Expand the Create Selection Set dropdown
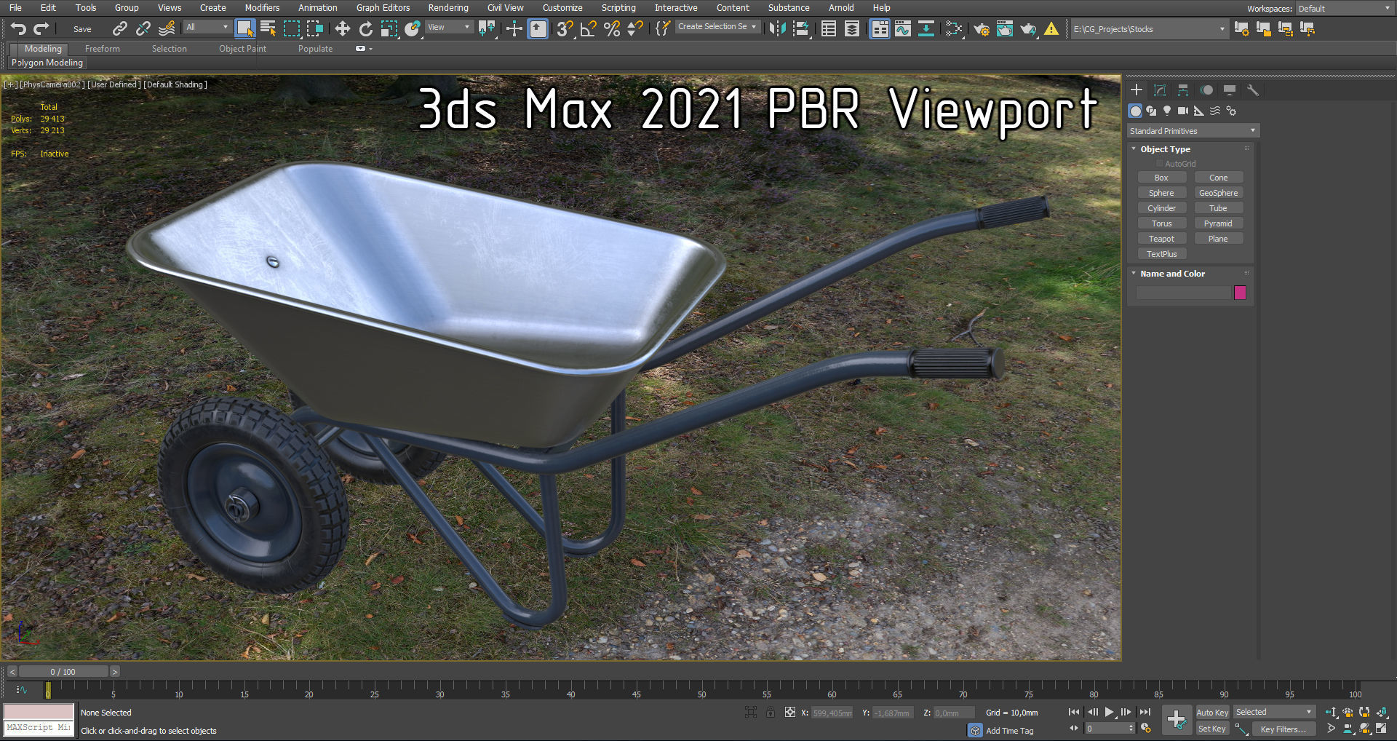Screen dimensions: 1397x741 pos(717,27)
